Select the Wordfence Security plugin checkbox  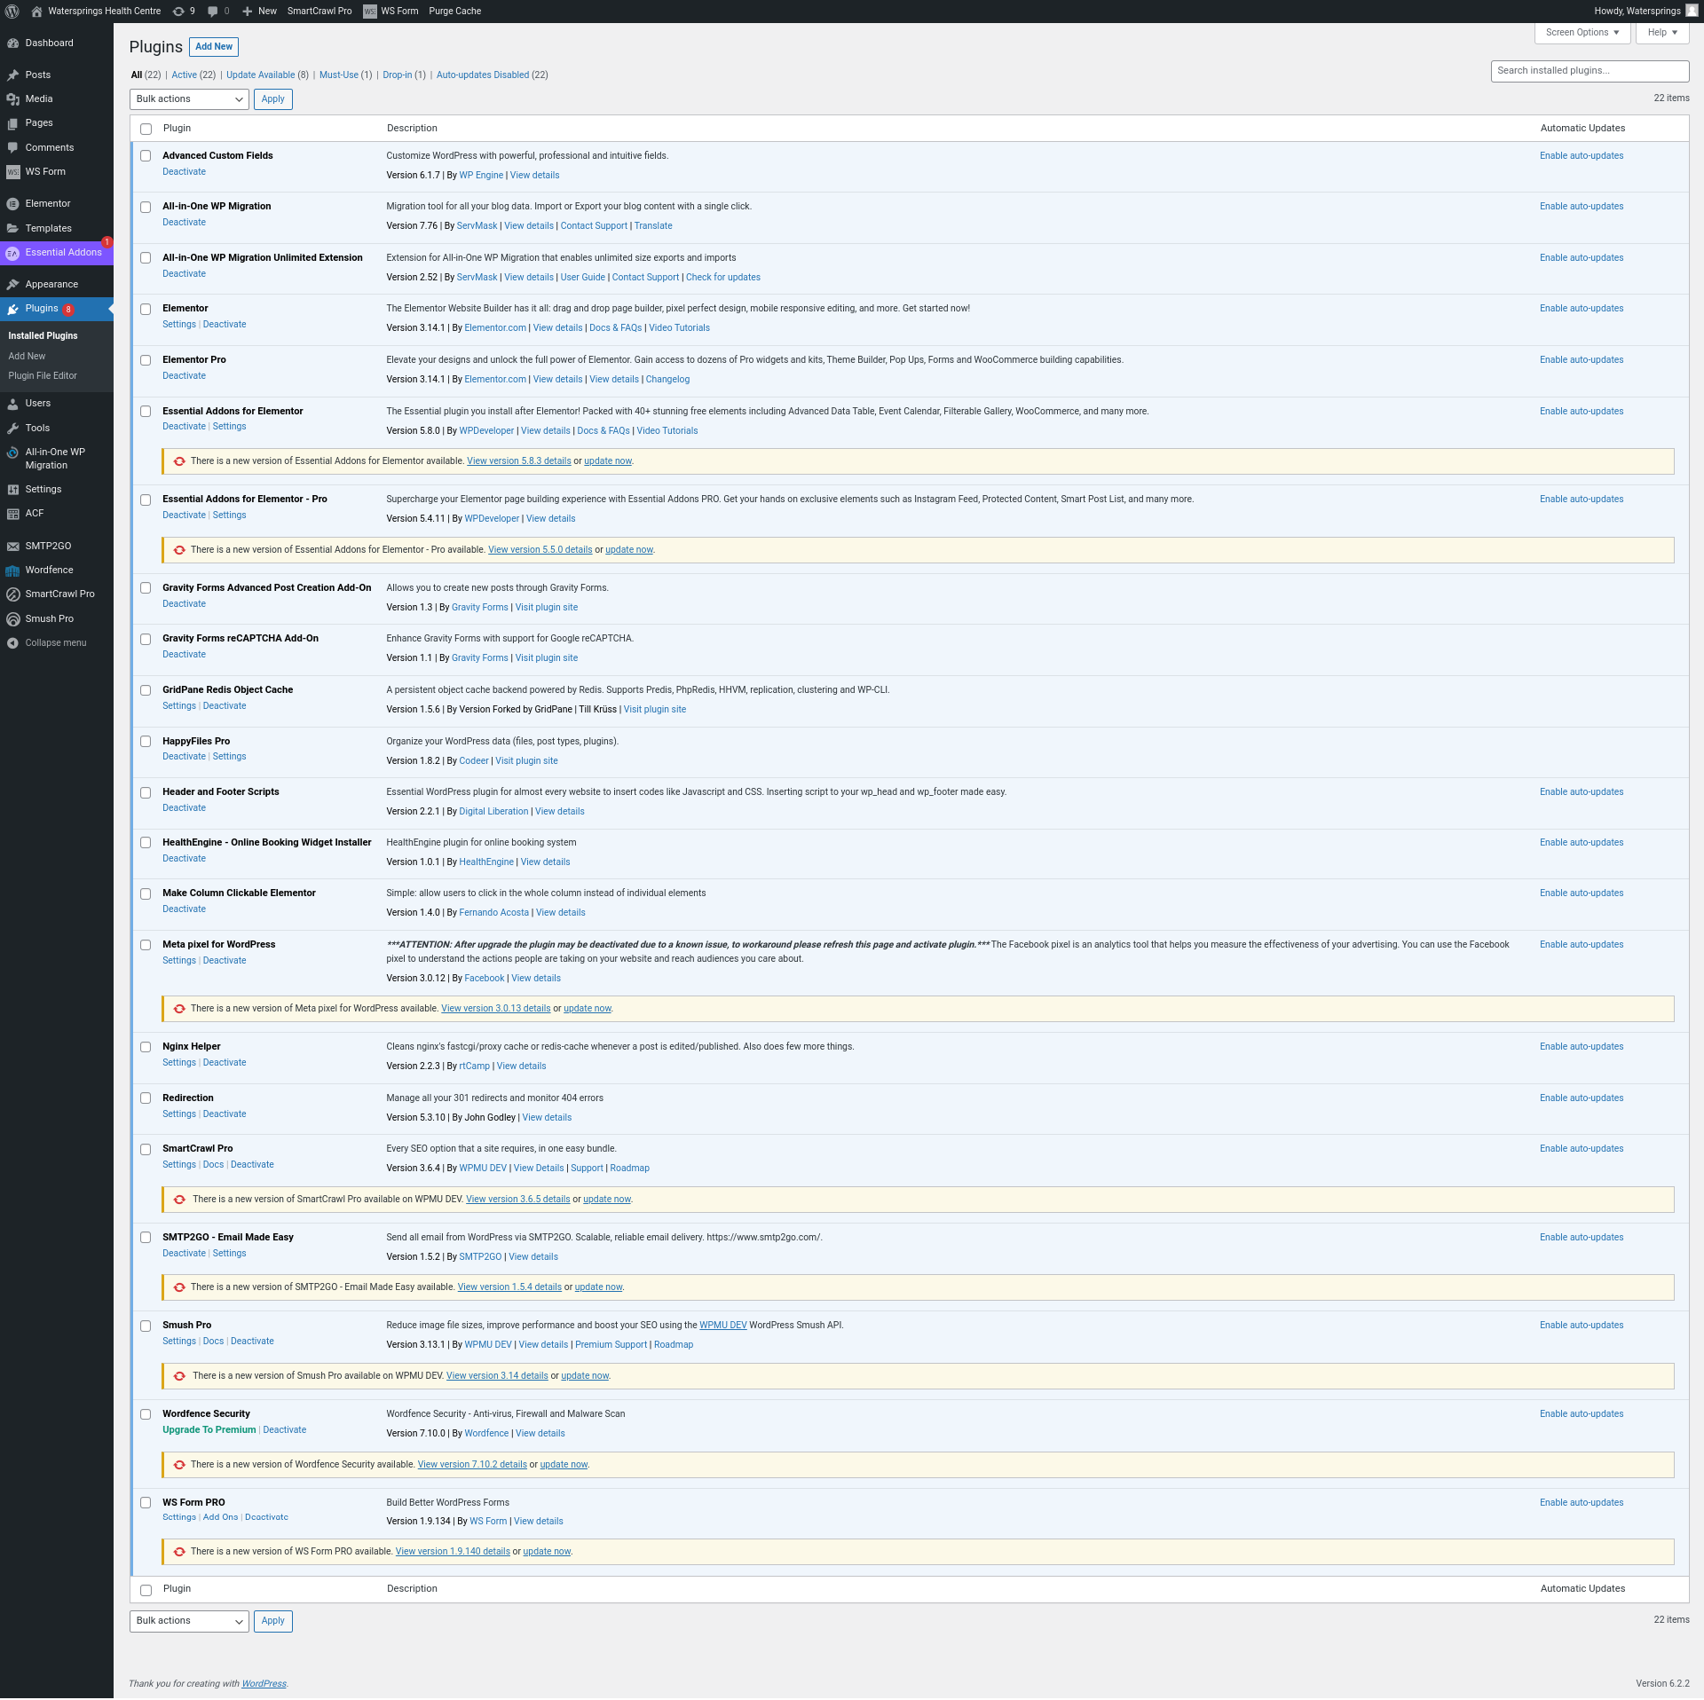[x=146, y=1414]
